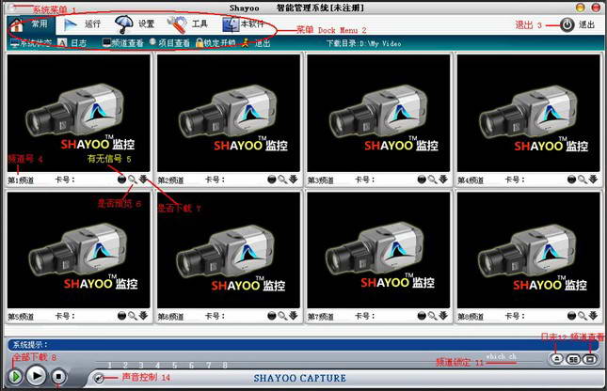Click the download arrow of 第2频道

293,180
